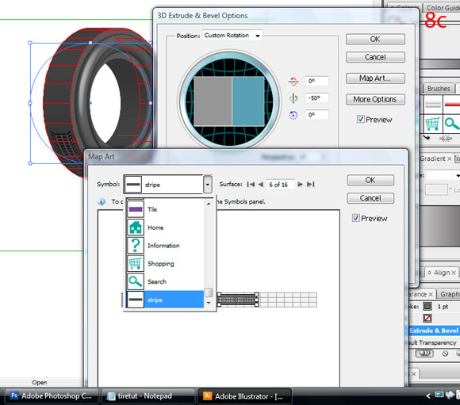
Task: Choose Shopping symbol from the list
Action: point(165,264)
